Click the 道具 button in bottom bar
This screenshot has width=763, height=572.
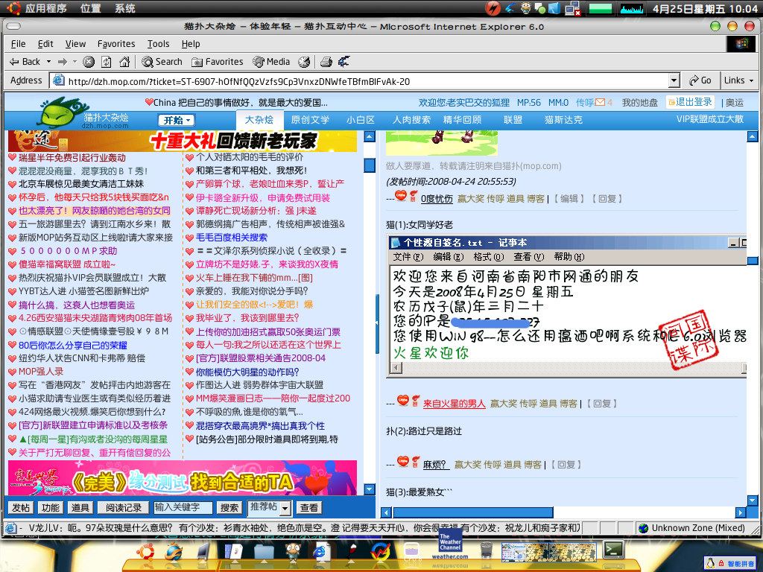(80, 508)
